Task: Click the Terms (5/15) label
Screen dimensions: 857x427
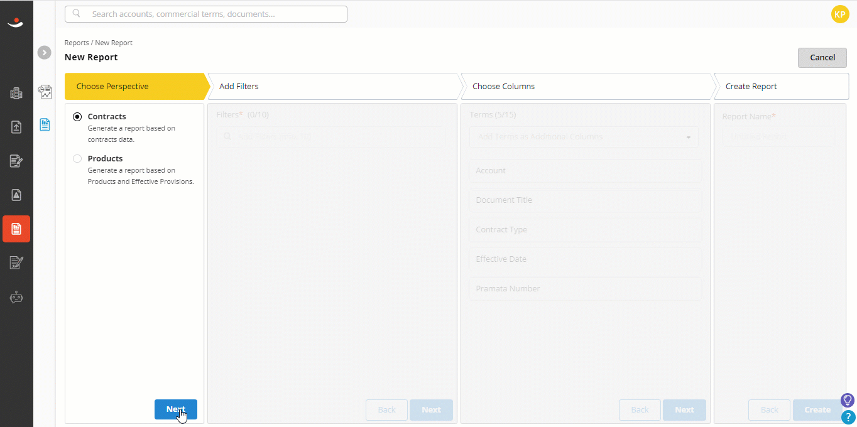Action: [x=493, y=115]
